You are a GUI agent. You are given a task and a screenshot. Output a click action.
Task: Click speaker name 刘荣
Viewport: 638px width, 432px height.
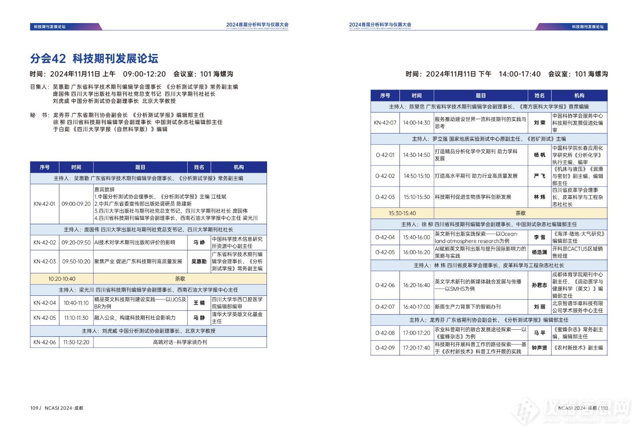coord(540,123)
